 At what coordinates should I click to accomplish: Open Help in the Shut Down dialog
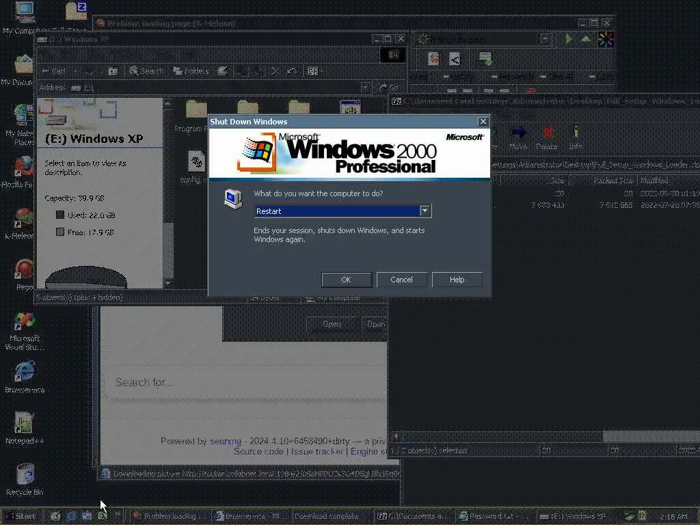(457, 280)
